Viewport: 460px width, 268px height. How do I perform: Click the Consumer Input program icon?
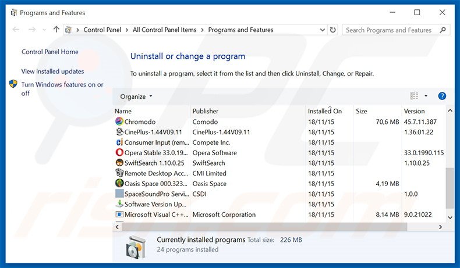coord(119,142)
